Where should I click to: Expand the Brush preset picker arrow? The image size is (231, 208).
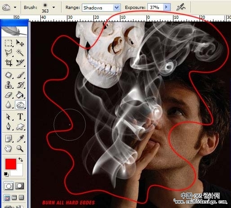(54, 7)
